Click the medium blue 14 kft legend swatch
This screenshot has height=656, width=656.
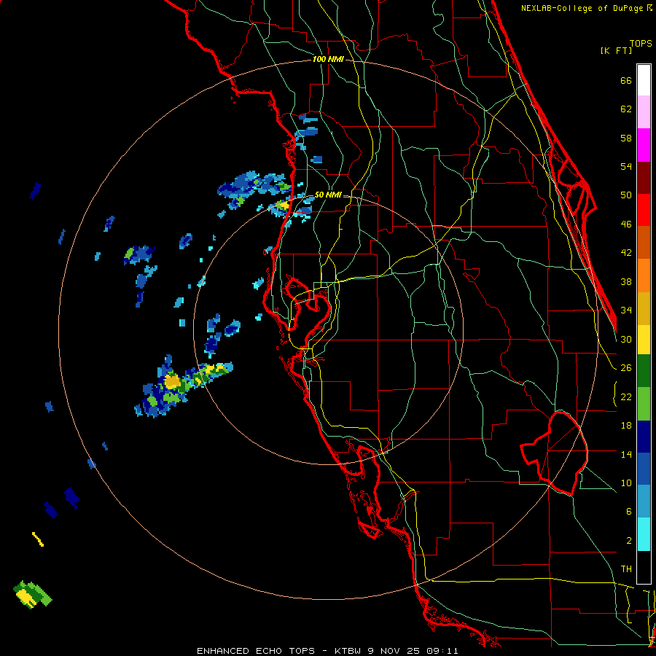[644, 469]
